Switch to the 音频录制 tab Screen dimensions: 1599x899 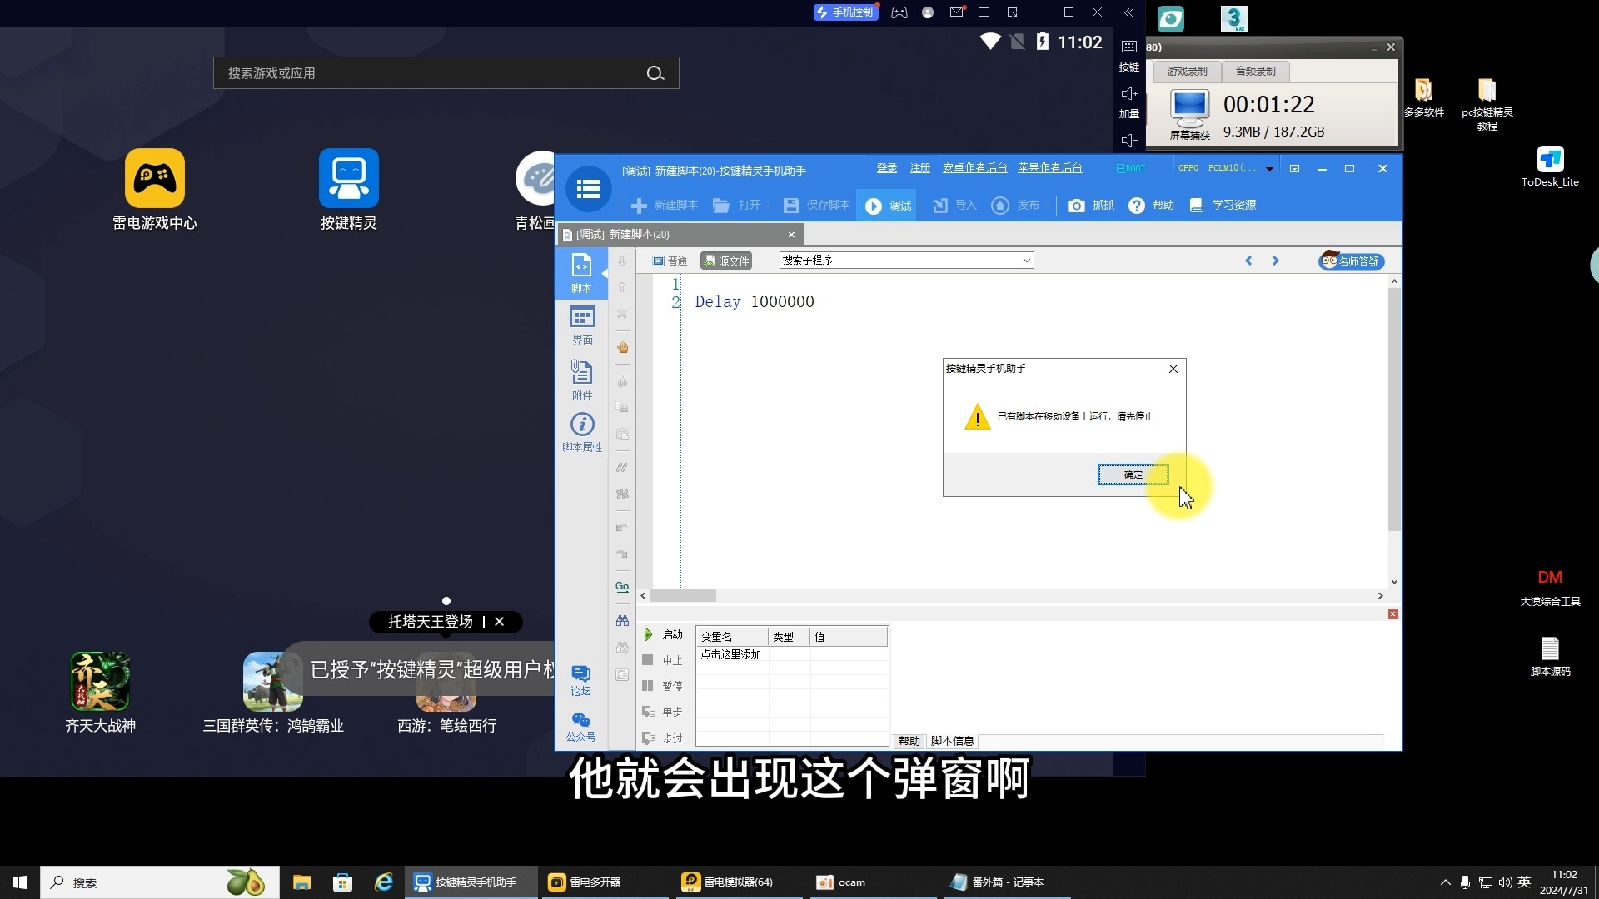[1255, 72]
